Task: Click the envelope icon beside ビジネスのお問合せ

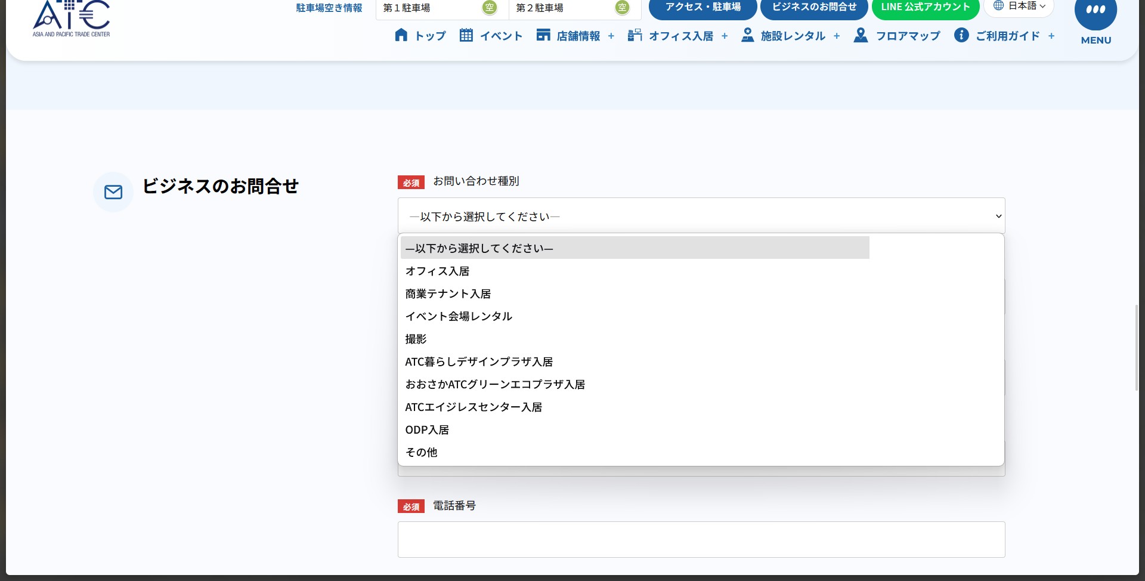Action: click(113, 192)
